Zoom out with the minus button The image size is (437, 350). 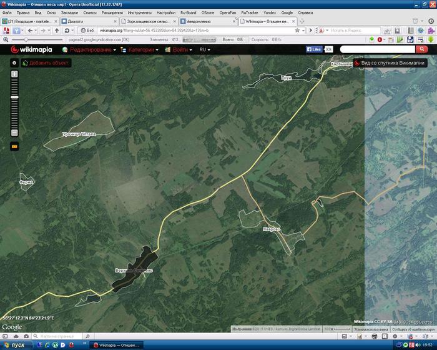(x=14, y=131)
